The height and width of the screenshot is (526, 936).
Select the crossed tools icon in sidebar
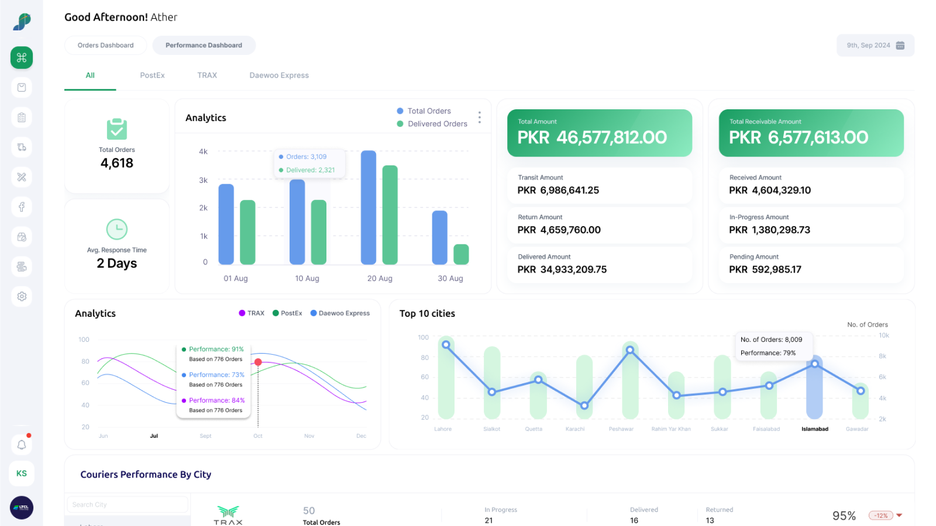22,177
